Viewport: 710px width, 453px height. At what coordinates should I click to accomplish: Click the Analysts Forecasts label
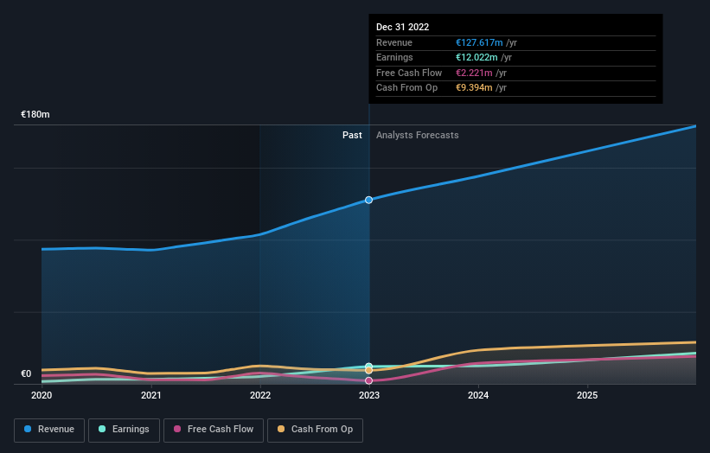point(418,136)
